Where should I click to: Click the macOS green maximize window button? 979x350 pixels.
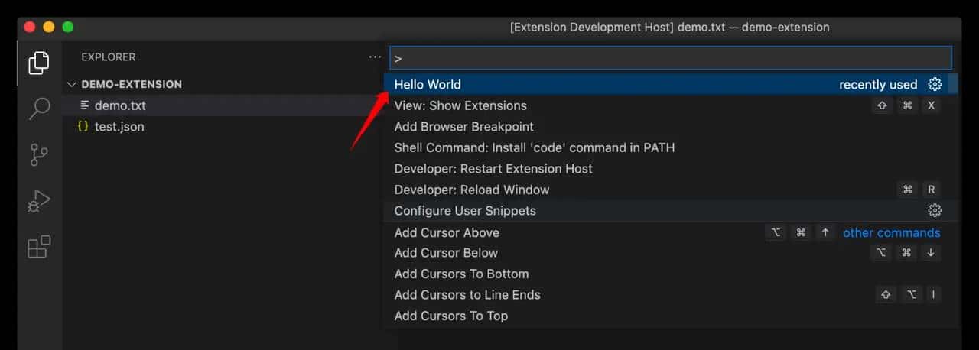click(68, 27)
